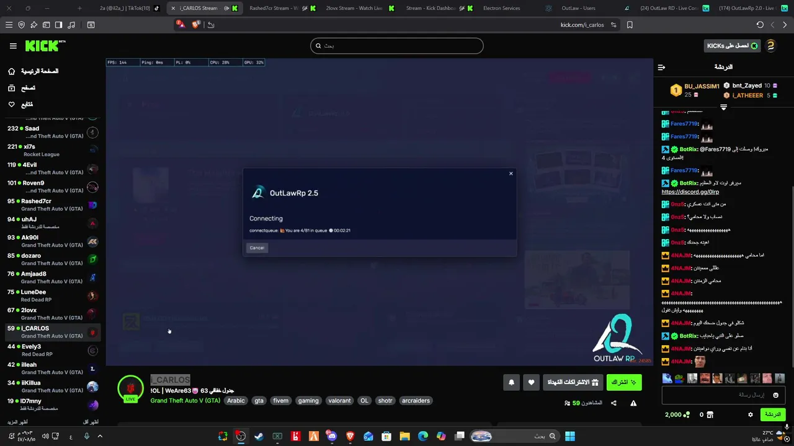Open the Grand Theft Auto V (GTA) category link
This screenshot has height=446, width=794.
pyautogui.click(x=185, y=401)
